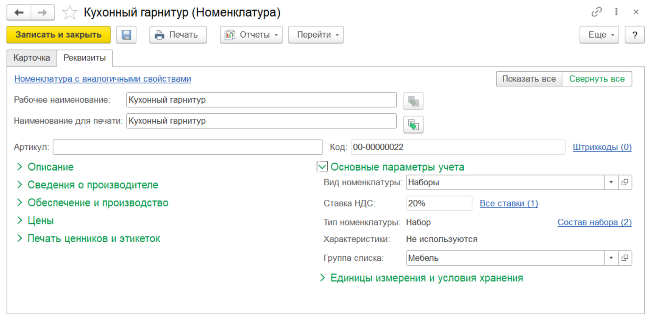The height and width of the screenshot is (321, 651).
Task: Open Группа списка record with open icon
Action: (x=624, y=258)
